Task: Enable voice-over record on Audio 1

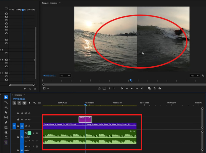Action: (x=37, y=133)
